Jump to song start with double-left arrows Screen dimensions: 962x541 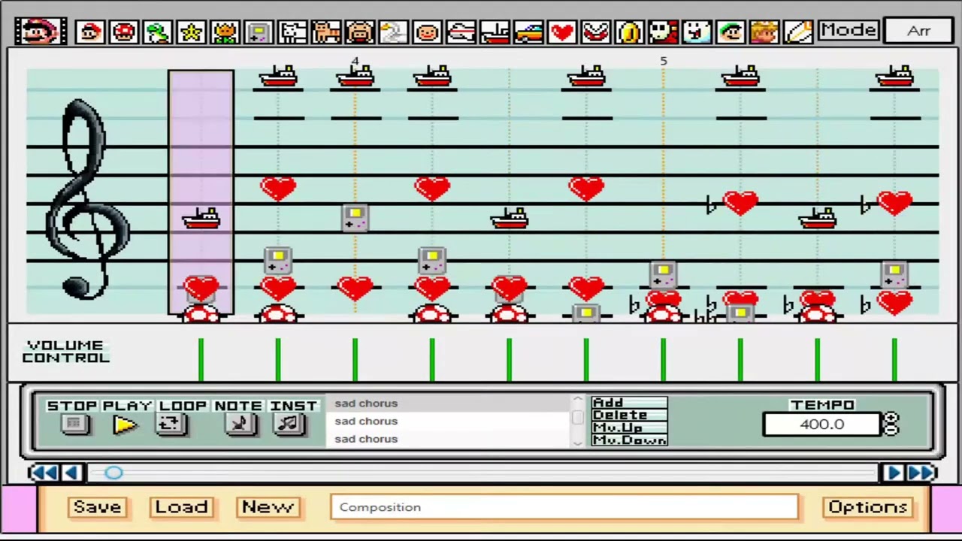44,472
